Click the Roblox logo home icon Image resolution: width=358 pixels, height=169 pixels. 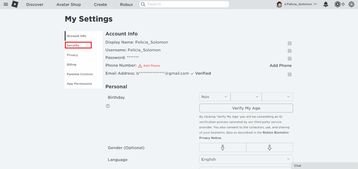click(15, 4)
